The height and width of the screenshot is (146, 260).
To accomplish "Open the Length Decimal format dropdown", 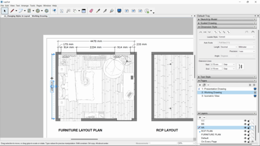I will click(229, 47).
